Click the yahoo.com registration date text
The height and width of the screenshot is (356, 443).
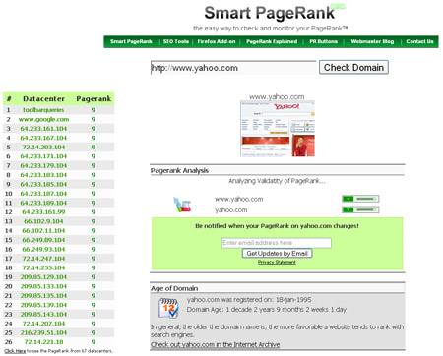[249, 300]
